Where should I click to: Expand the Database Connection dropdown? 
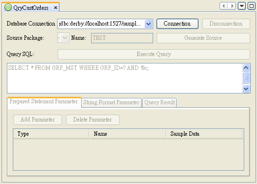pos(149,24)
